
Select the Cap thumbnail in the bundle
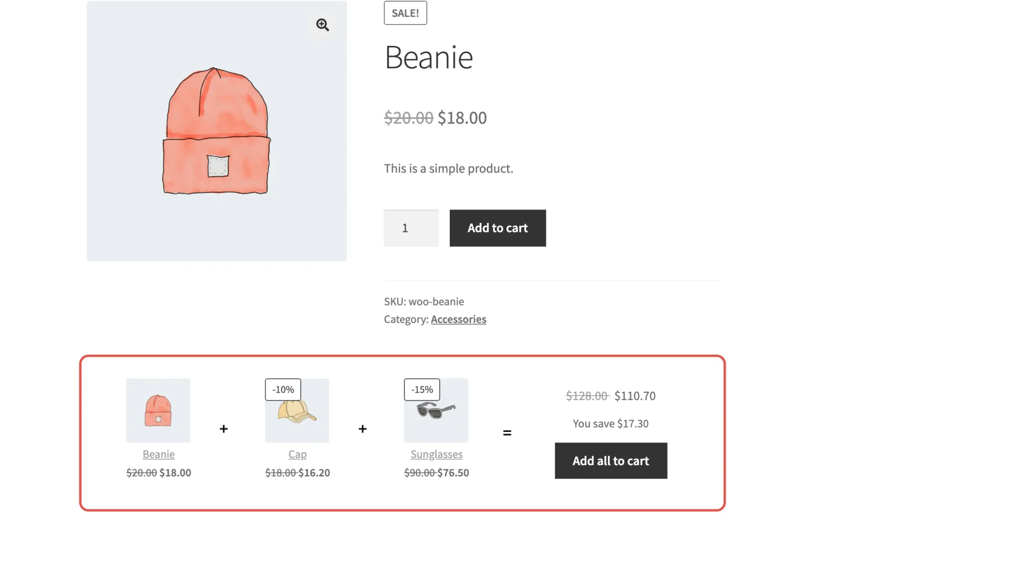[x=297, y=411]
